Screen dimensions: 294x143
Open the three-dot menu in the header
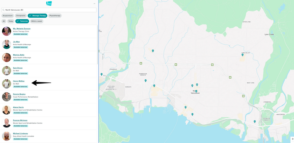tap(94, 4)
